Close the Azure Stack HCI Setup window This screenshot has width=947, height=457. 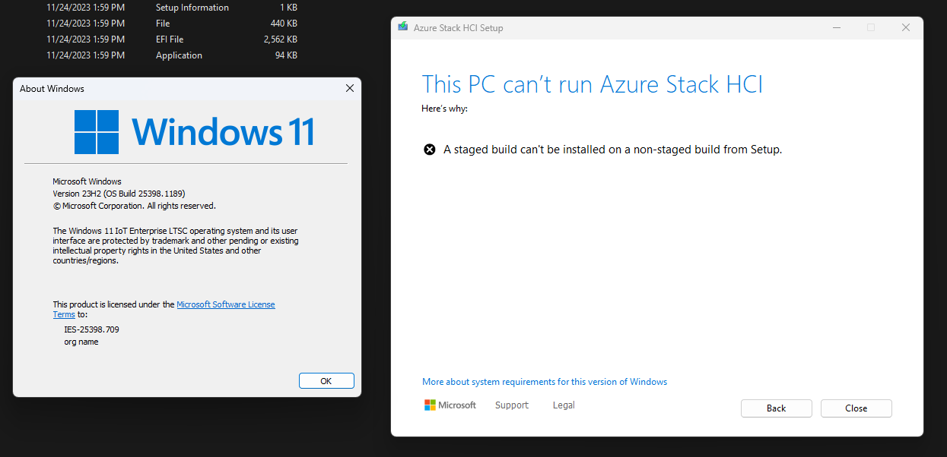(x=905, y=27)
